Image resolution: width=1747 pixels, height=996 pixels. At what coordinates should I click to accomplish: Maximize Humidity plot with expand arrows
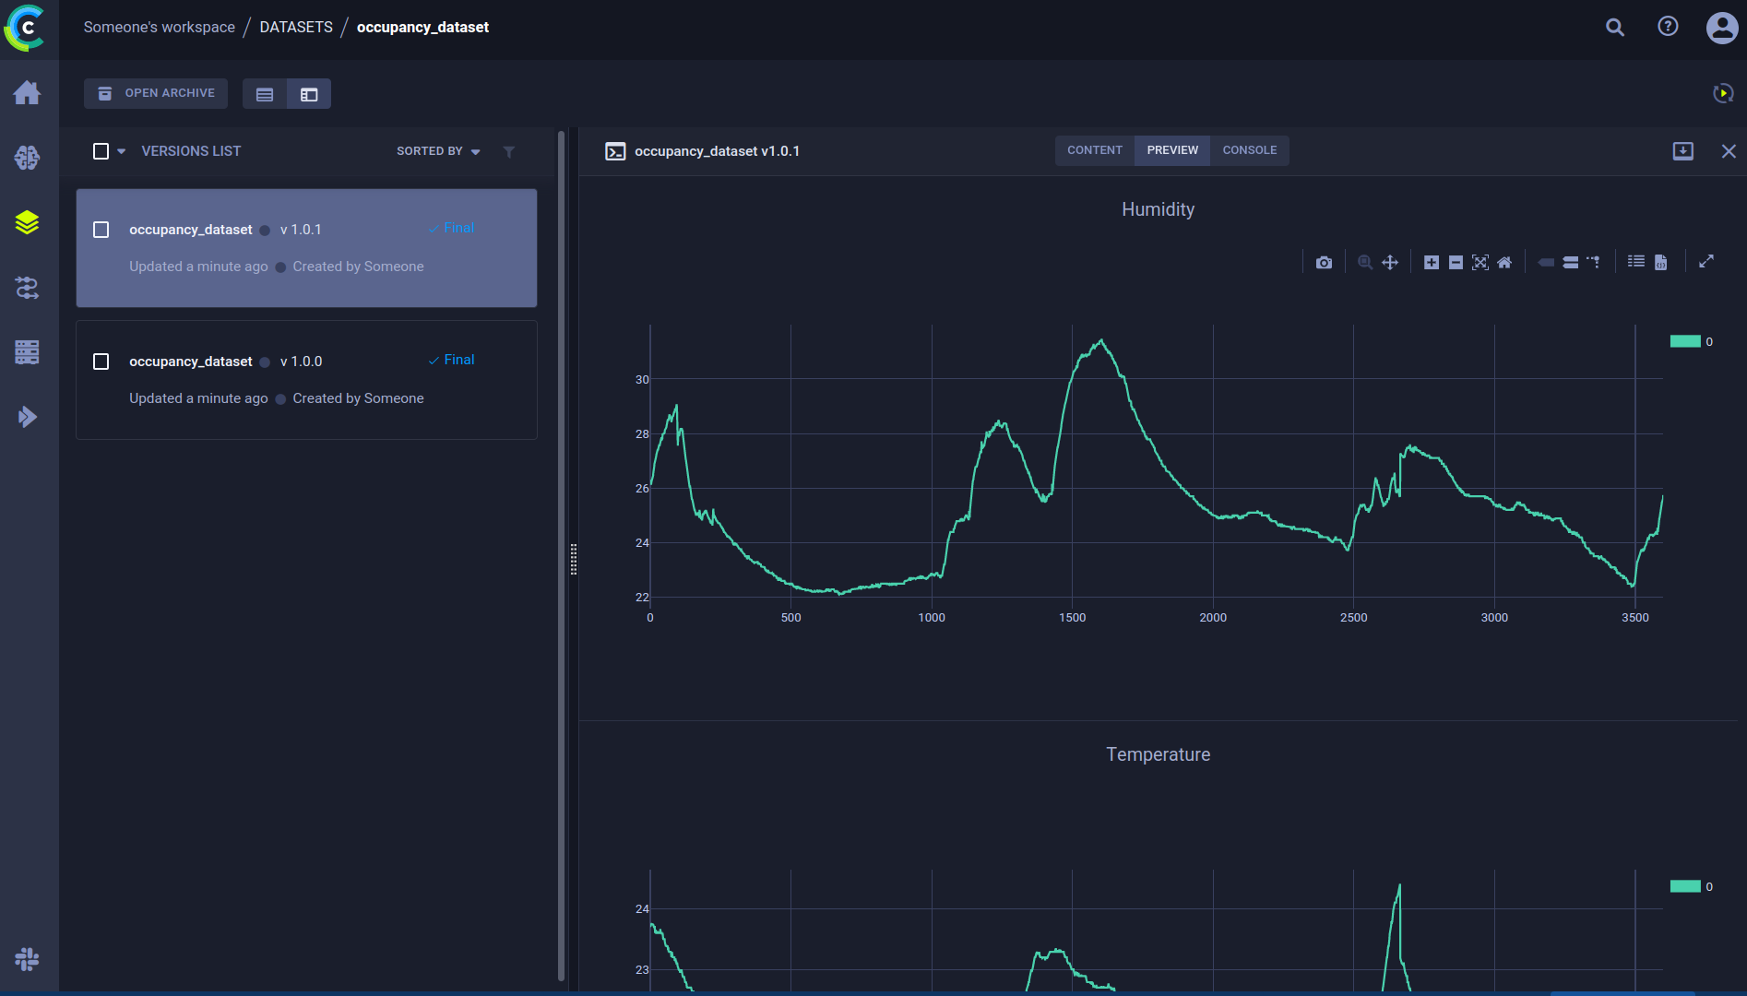pos(1706,262)
